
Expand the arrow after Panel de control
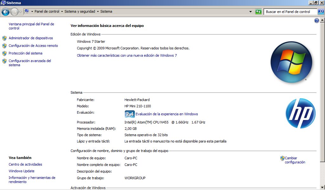click(x=62, y=12)
